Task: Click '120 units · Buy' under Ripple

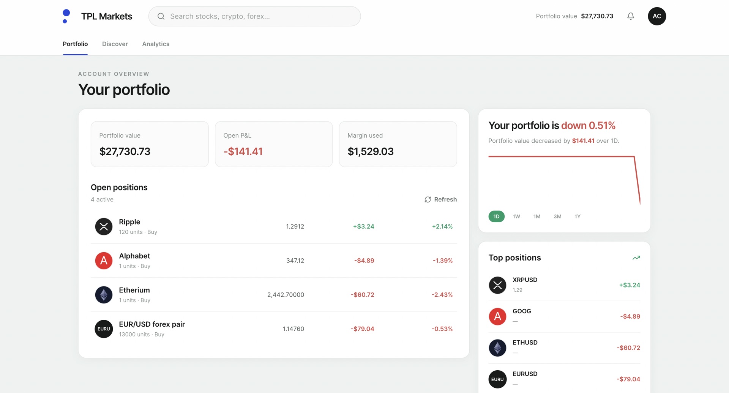Action: [138, 232]
